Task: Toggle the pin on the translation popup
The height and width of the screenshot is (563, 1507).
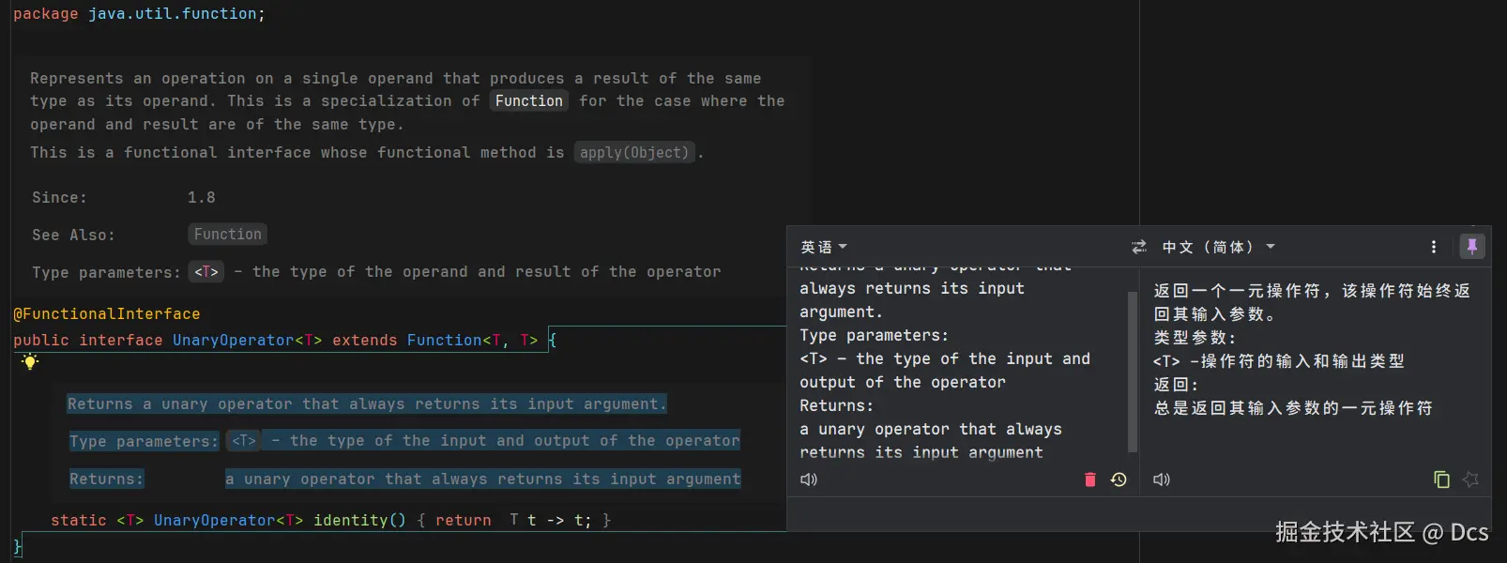Action: tap(1472, 246)
